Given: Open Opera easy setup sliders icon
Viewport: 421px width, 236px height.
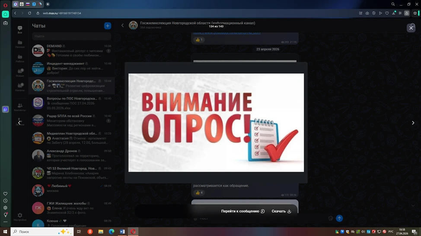Looking at the screenshot, I should tap(400, 13).
